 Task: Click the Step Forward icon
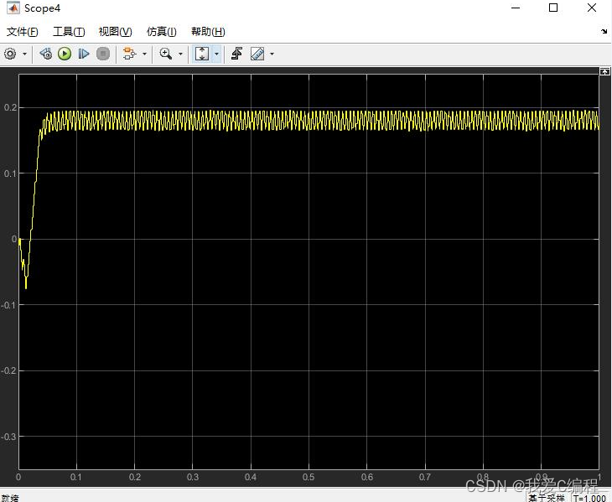[84, 54]
